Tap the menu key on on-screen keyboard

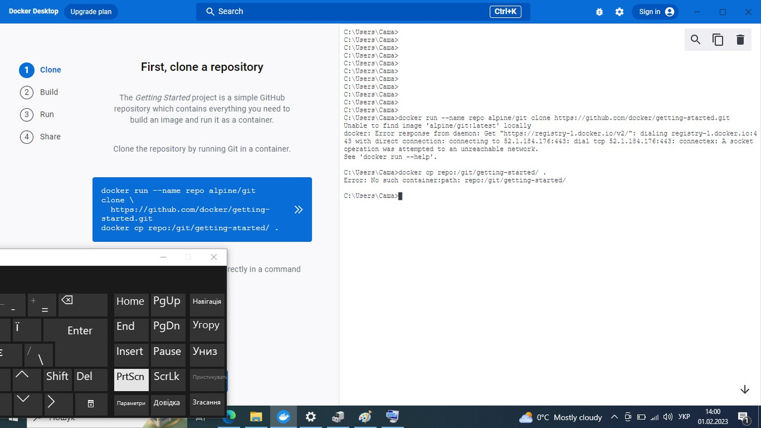(91, 404)
